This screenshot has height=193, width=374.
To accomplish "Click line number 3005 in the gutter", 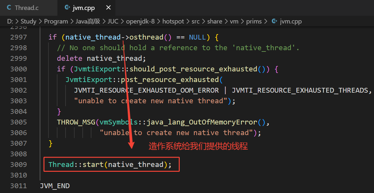I will coord(18,122).
